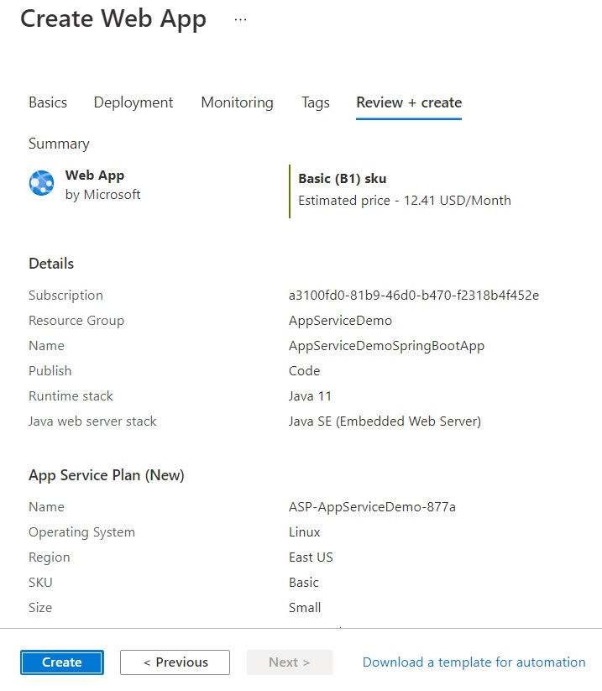Click the Small size value
The width and height of the screenshot is (602, 691).
305,607
